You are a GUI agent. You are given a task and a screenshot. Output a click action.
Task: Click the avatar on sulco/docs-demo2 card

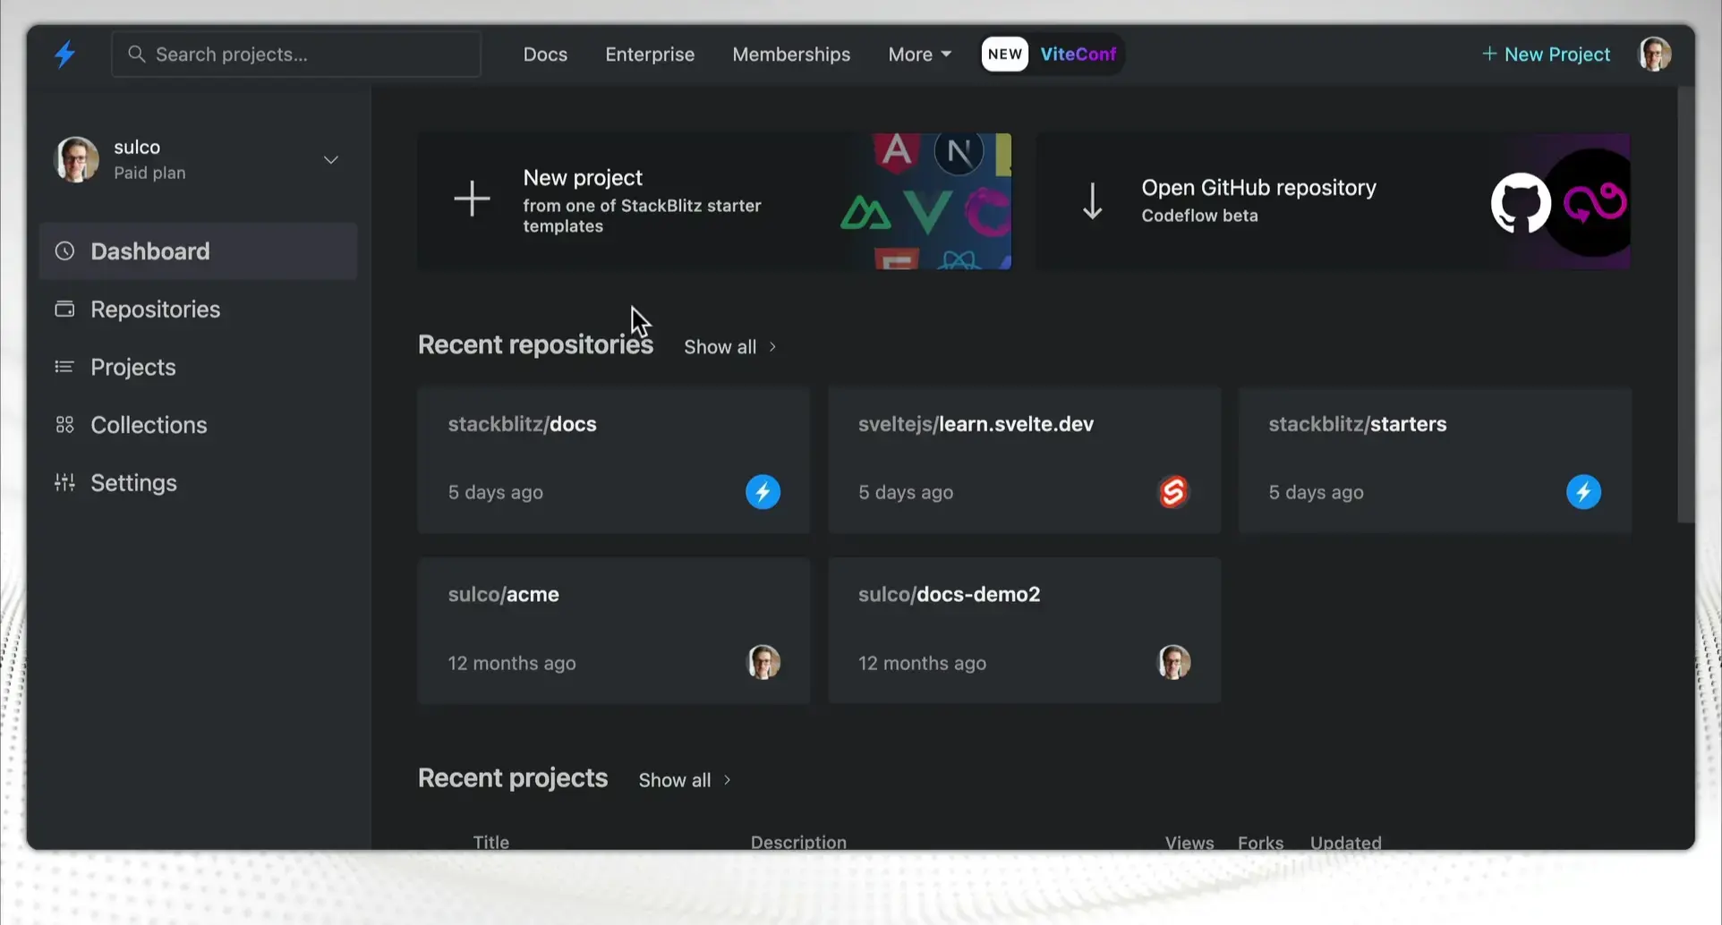[x=1173, y=662]
